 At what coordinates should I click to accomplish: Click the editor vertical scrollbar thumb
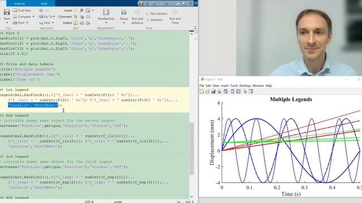[x=192, y=148]
